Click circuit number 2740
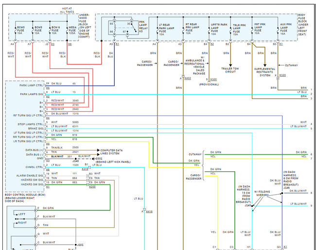Screen dimensions: 316x250 [75, 105]
